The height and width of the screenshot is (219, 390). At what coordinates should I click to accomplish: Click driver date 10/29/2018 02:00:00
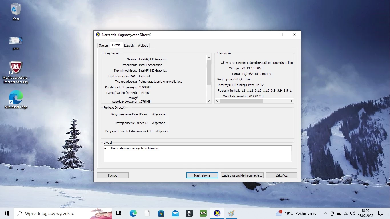(256, 74)
